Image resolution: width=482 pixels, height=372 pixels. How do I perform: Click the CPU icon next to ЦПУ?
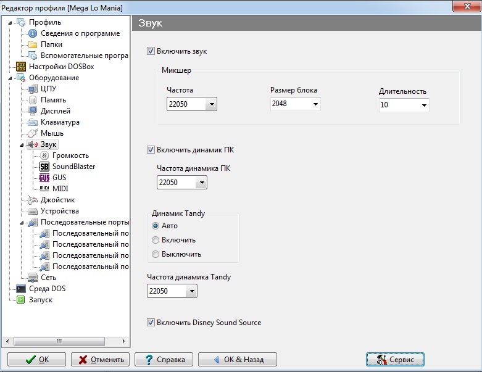[33, 89]
